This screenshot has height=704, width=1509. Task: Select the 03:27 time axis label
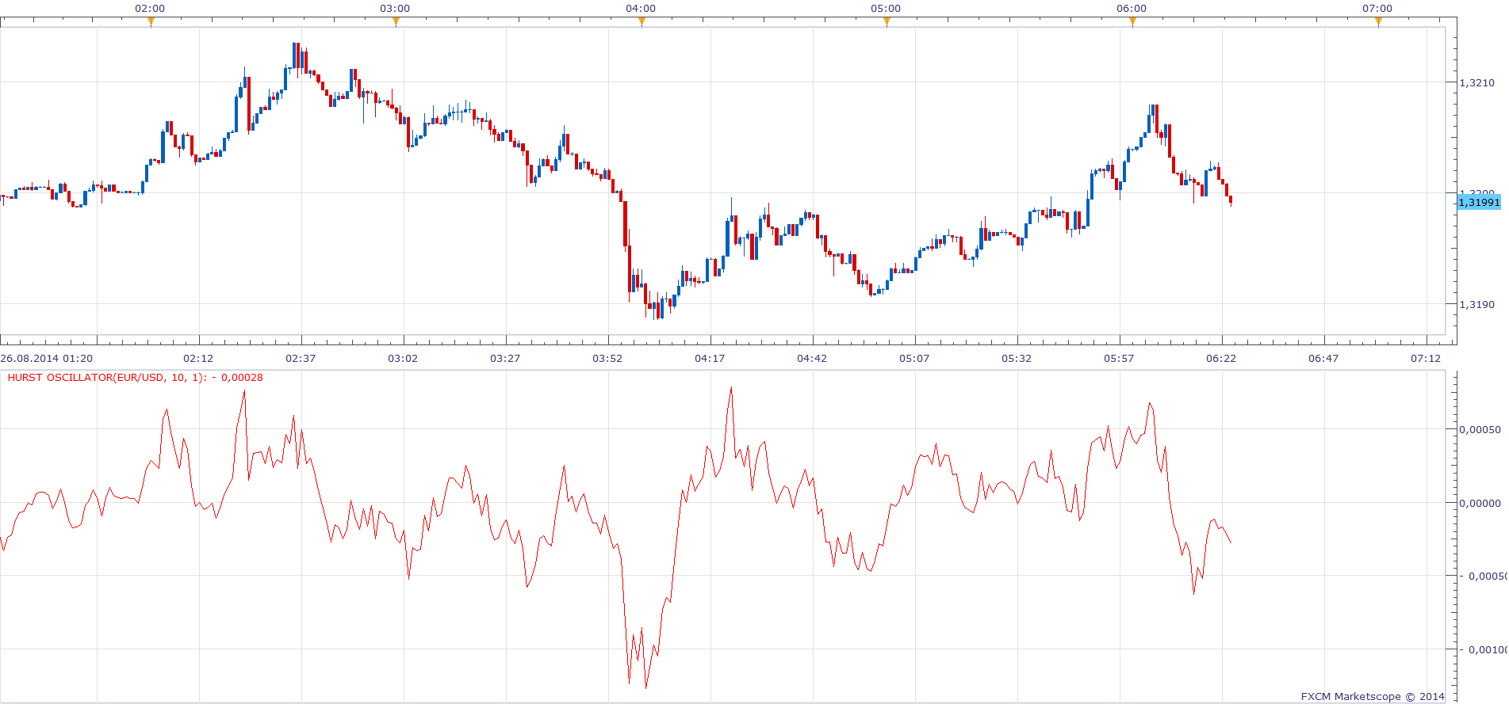[x=505, y=358]
